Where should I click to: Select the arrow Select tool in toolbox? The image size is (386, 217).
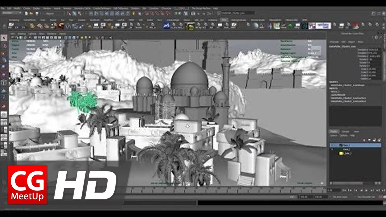(x=4, y=38)
